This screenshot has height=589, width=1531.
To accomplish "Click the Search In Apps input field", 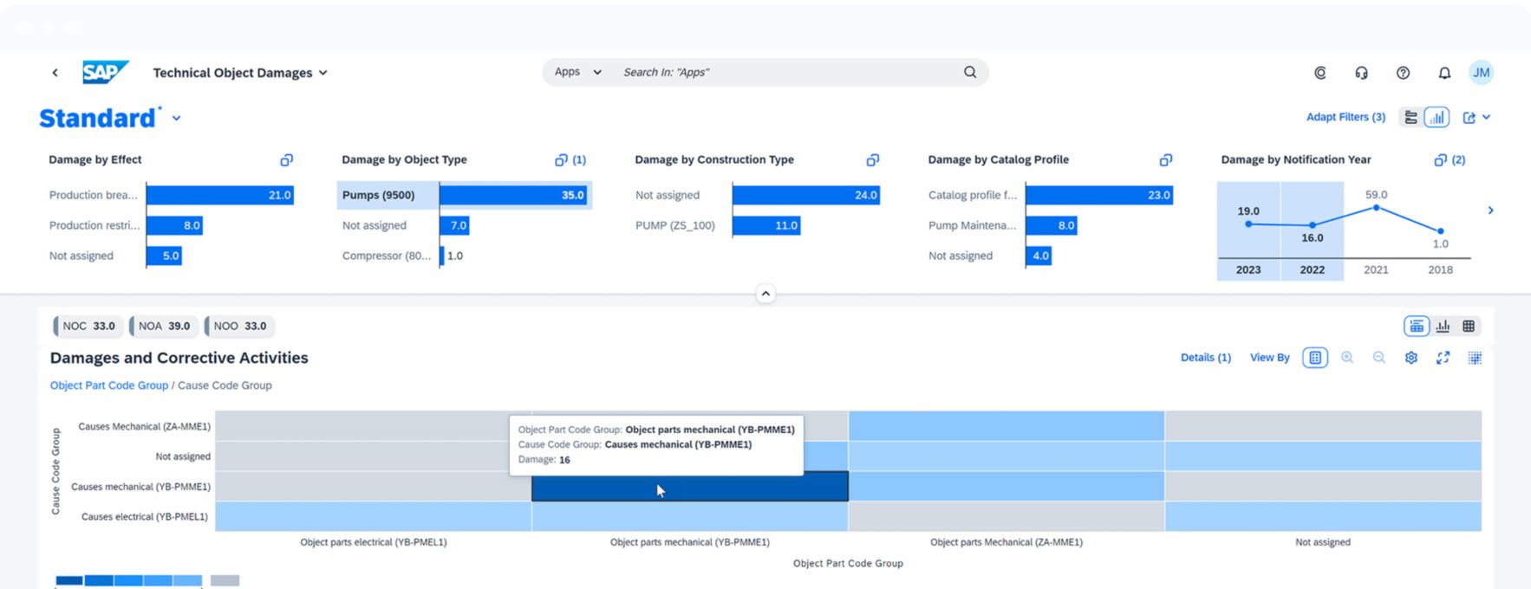I will coord(780,73).
